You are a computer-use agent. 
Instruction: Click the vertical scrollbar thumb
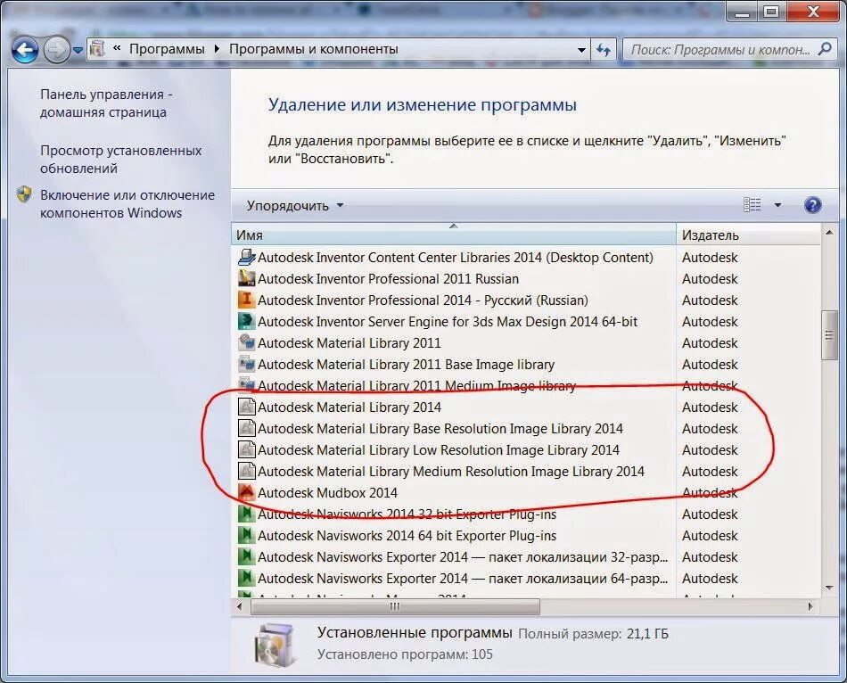[x=828, y=335]
